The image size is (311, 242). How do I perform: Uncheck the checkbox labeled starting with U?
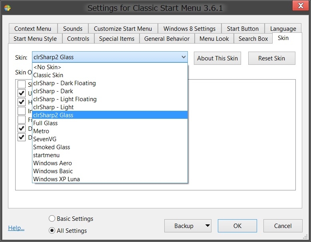click(x=22, y=93)
